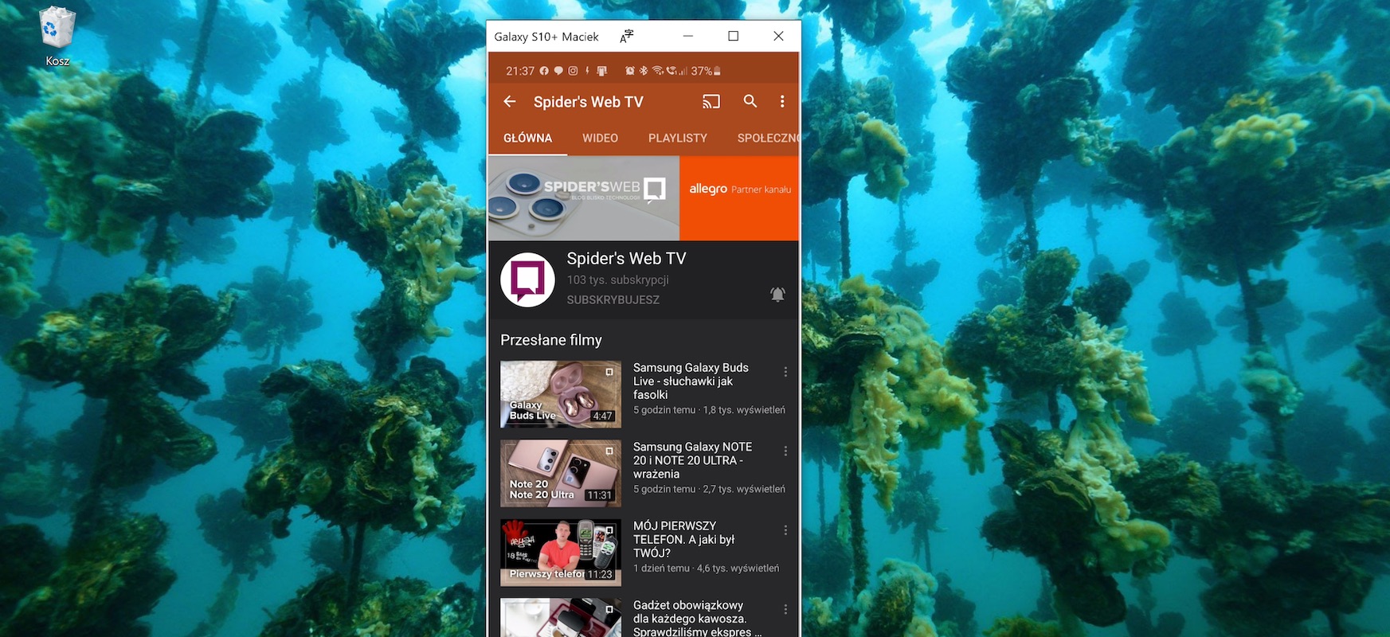
Task: Switch to the SPOŁECZNOŚĆ tab
Action: point(768,138)
